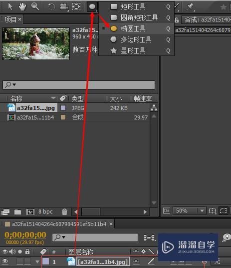Click the Ellipse shape tool button in toolbar
This screenshot has height=268, width=231.
92,6
